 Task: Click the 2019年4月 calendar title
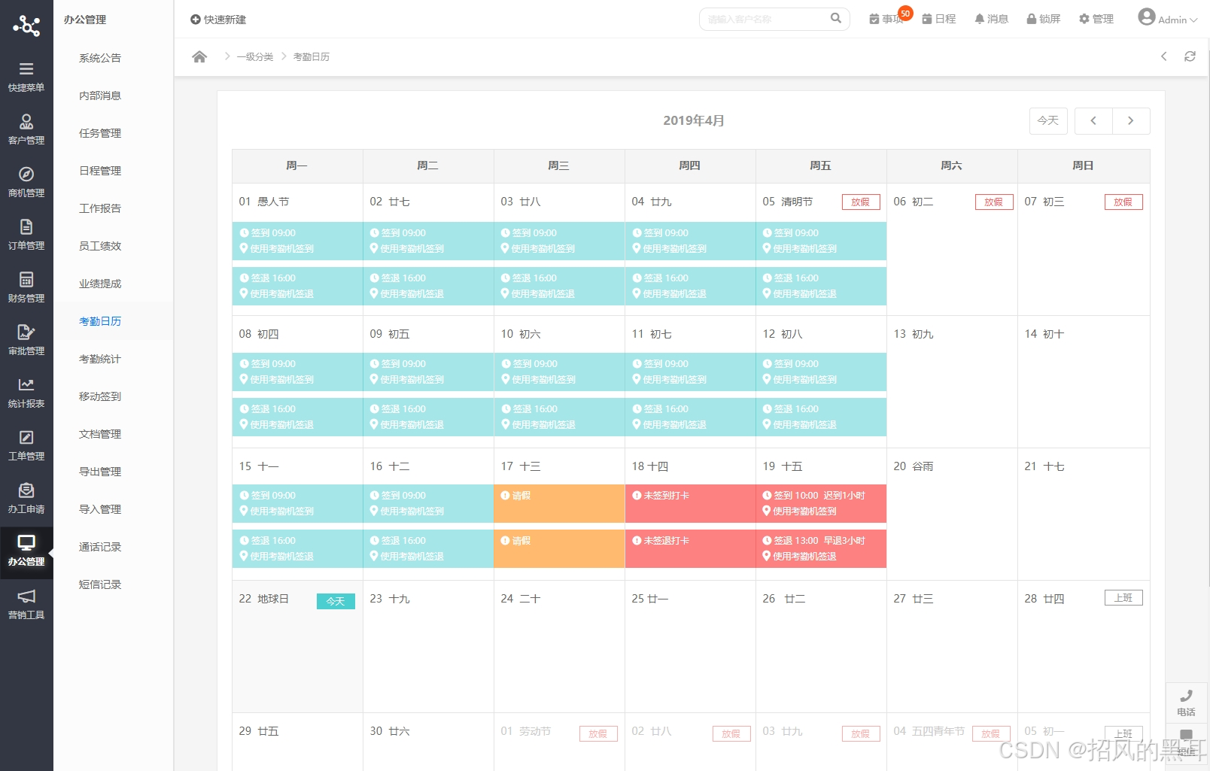click(694, 120)
